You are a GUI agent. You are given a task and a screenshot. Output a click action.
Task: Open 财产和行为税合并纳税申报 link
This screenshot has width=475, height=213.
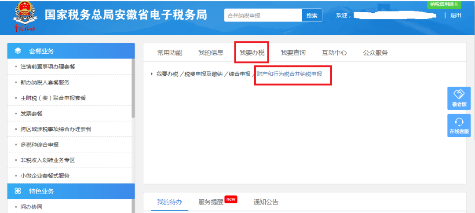click(289, 74)
